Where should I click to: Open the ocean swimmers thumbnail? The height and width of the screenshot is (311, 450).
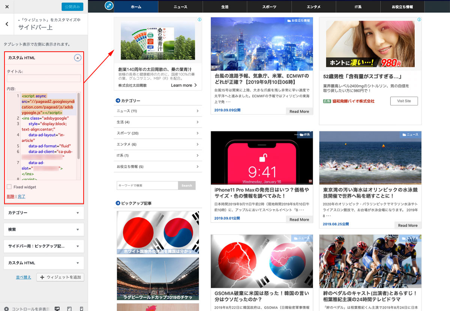[370, 158]
